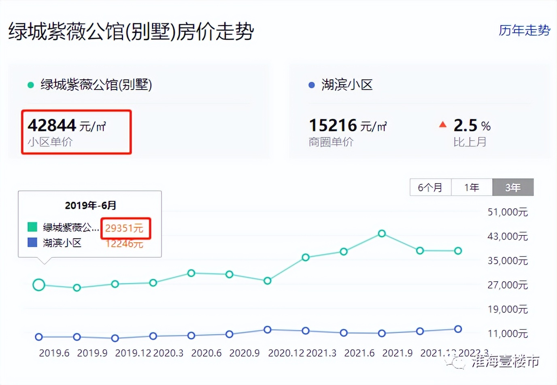
Task: Click the 湖滨小区 legend label above the chart
Action: coord(347,85)
